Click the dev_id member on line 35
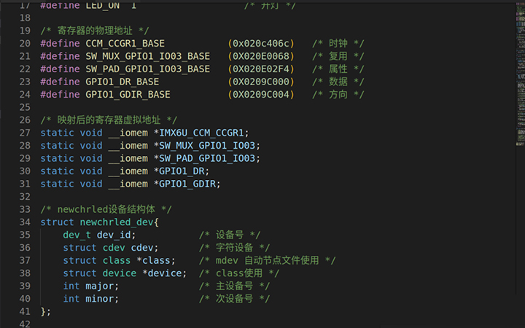Screen dimensions: 525x328 click(117, 235)
